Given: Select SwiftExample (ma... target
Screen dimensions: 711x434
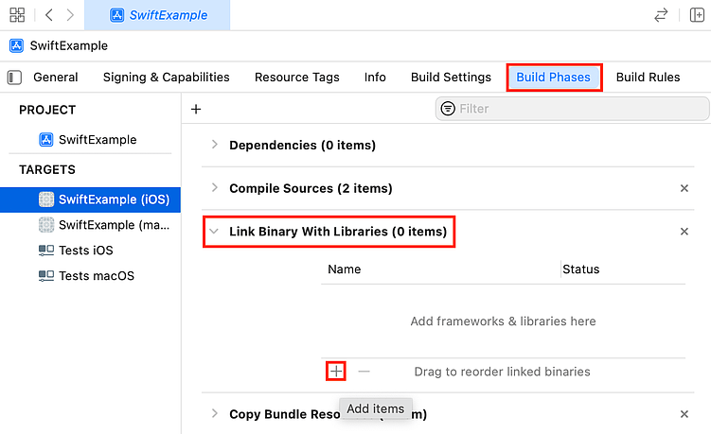Looking at the screenshot, I should point(90,225).
